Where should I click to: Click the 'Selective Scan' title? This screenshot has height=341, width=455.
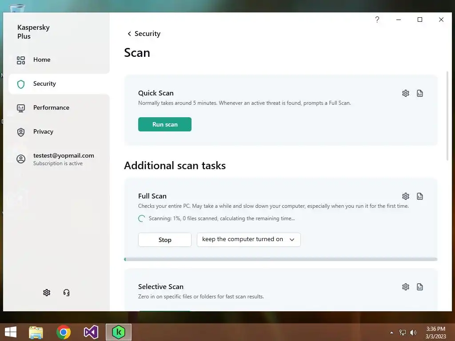point(161,286)
